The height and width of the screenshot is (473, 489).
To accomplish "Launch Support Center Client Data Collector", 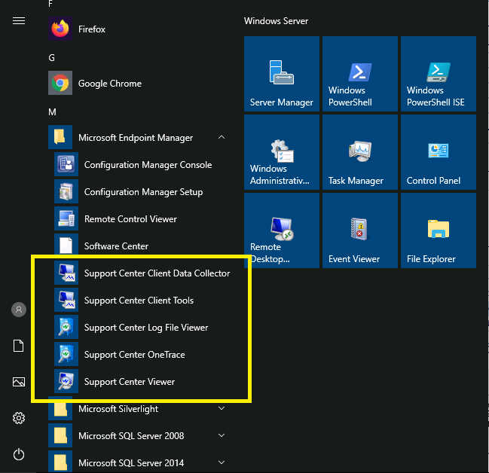I will [142, 273].
